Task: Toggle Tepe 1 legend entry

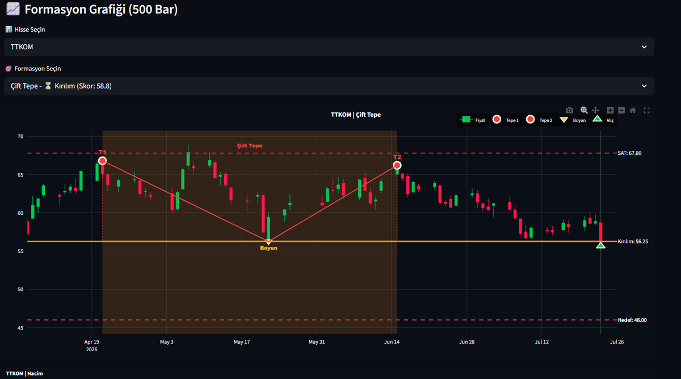Action: point(506,120)
